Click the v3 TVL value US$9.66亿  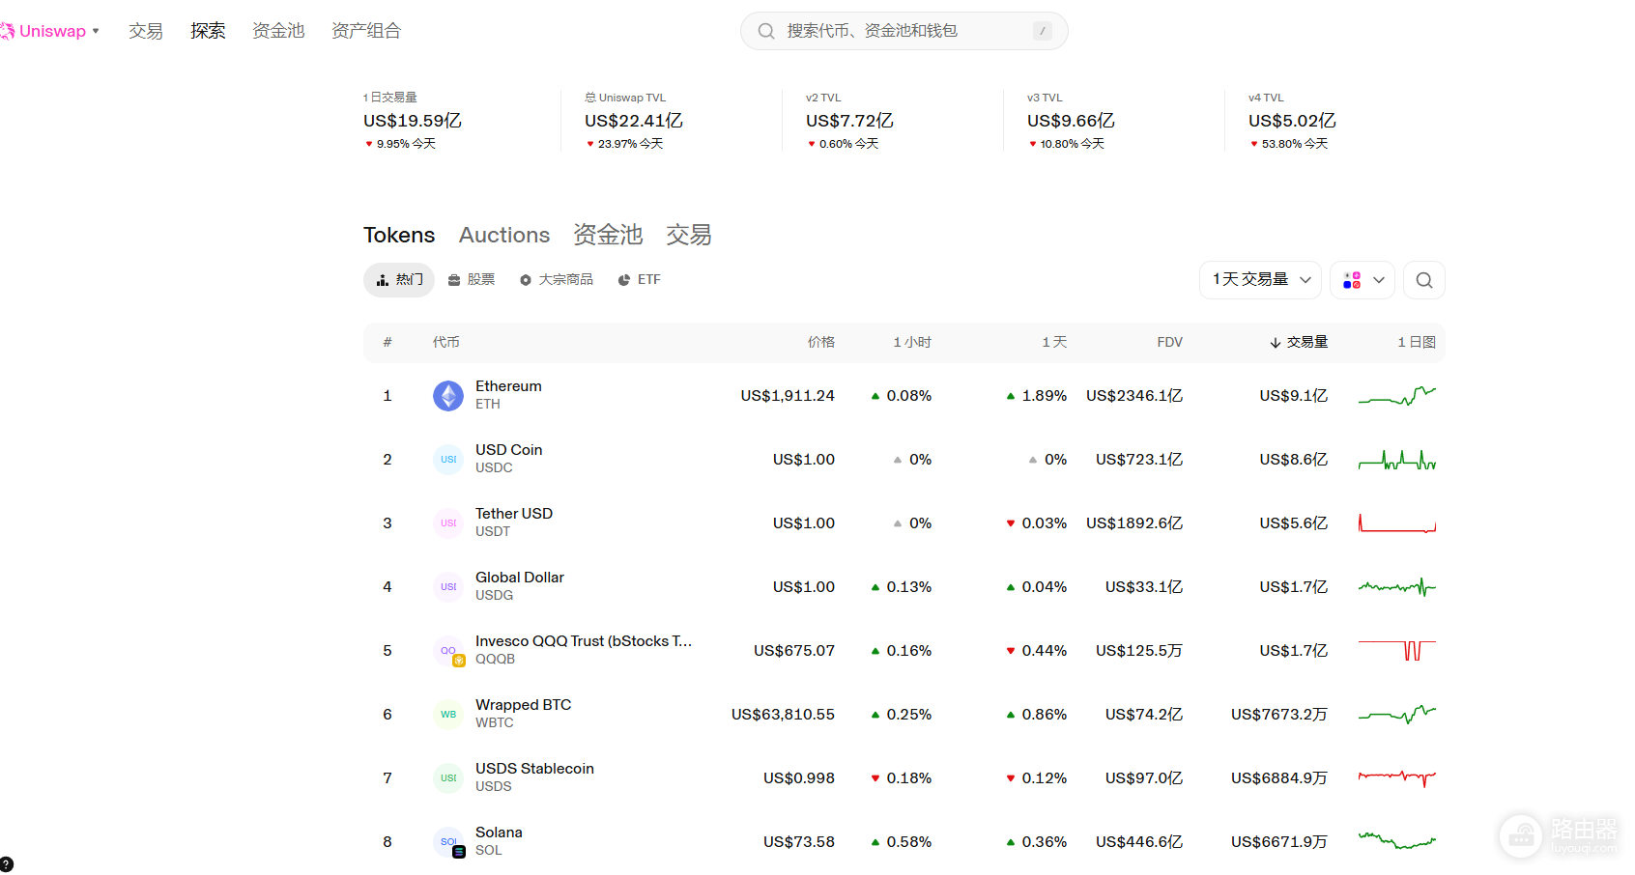(x=1071, y=121)
